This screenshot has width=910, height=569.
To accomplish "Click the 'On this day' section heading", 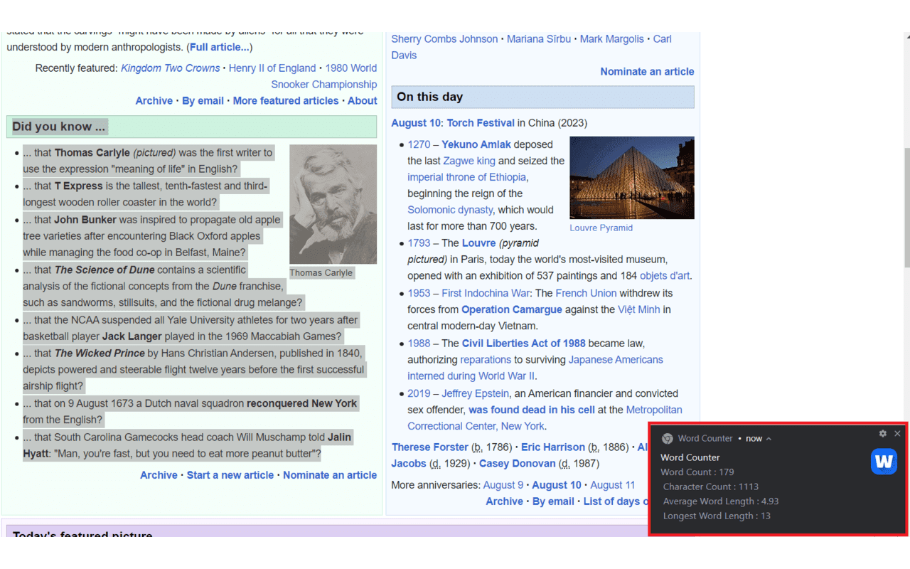I will click(430, 97).
